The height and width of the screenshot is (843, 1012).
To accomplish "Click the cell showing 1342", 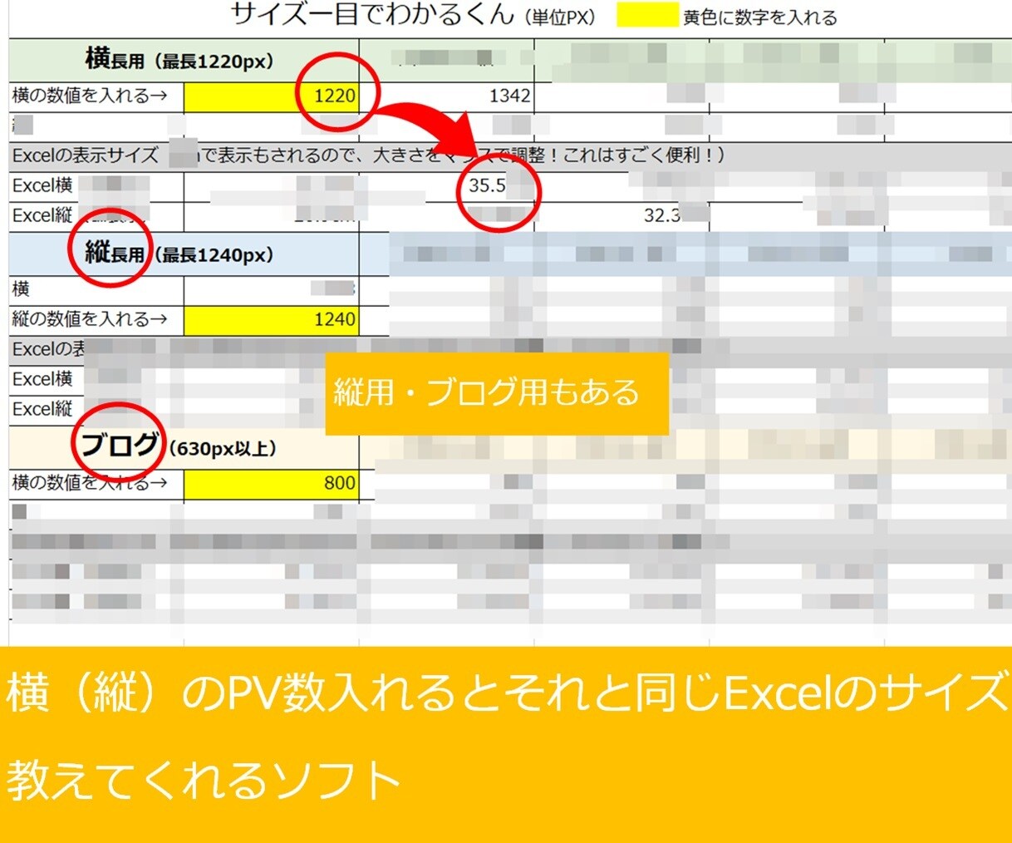I will 446,96.
